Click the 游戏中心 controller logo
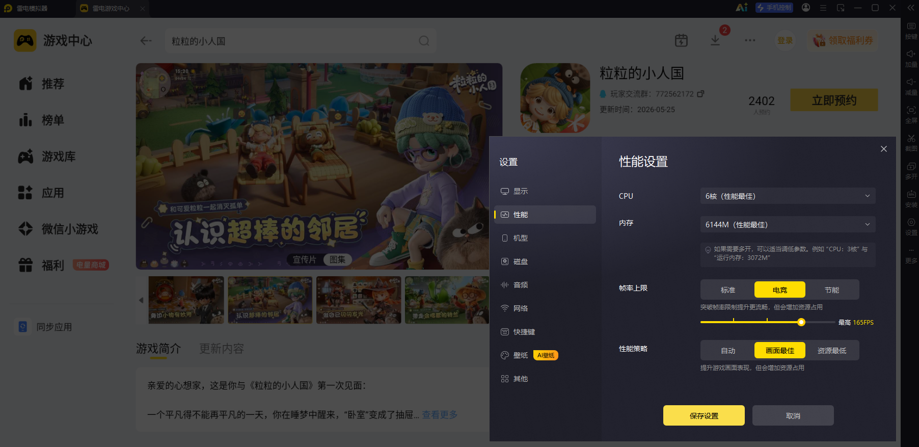Screen dimensions: 919x447 tap(25, 40)
